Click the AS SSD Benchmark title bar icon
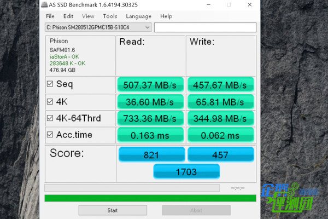Screen dimensions: 328x219 pyautogui.click(x=45, y=5)
